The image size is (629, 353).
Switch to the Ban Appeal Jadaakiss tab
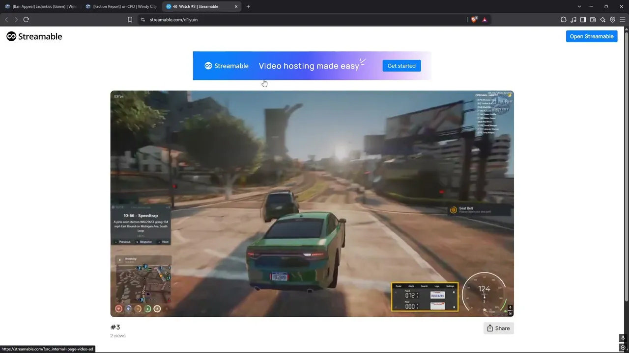41,6
